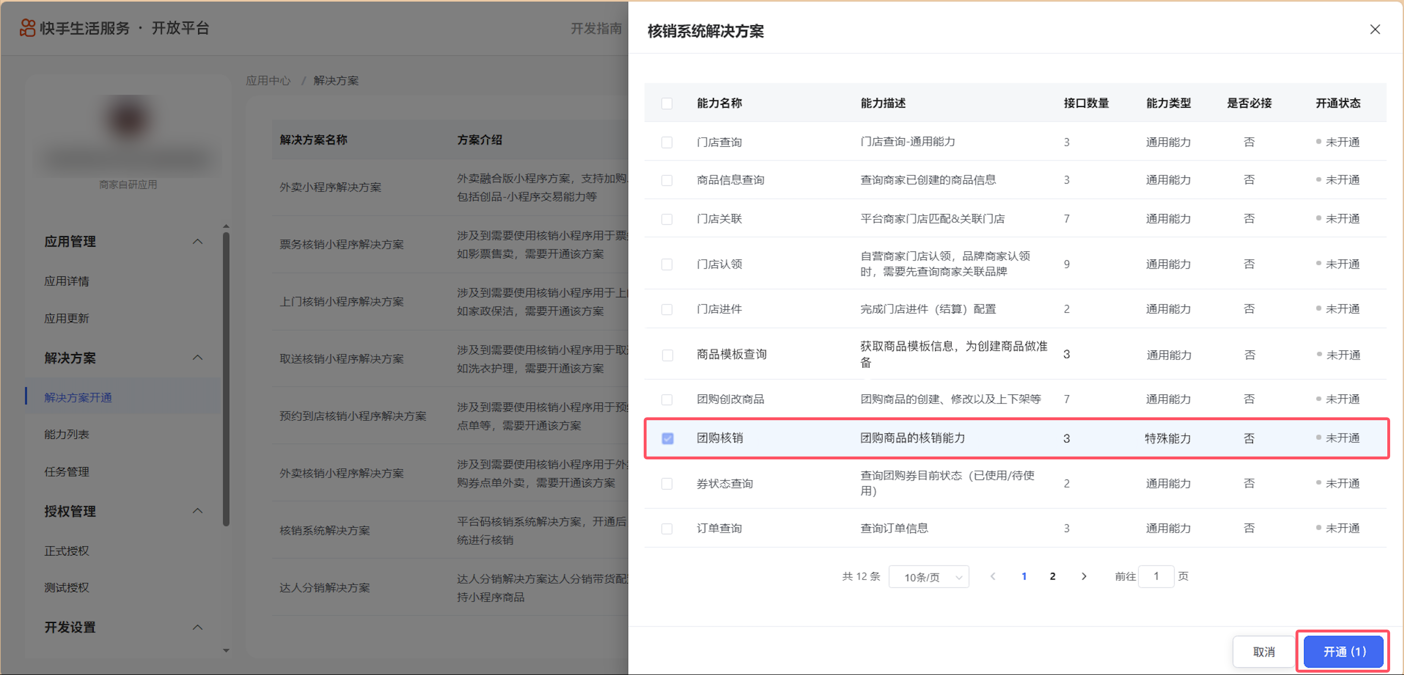Click the previous page arrow in pagination
Screen dimensions: 1404x675
[993, 576]
